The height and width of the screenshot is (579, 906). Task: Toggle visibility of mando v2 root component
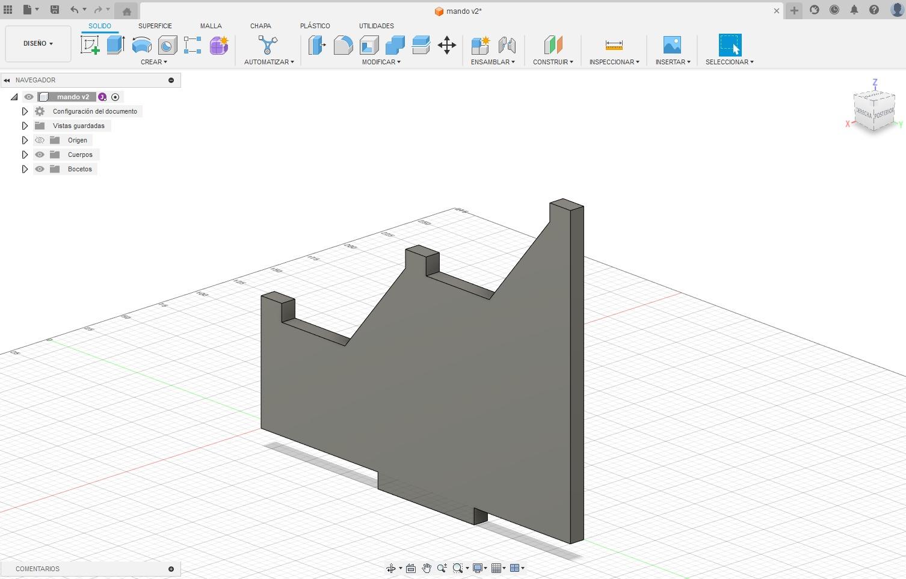[x=29, y=97]
